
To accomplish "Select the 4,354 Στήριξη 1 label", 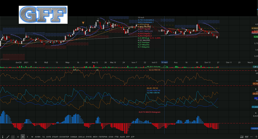I will pyautogui.click(x=145, y=33).
